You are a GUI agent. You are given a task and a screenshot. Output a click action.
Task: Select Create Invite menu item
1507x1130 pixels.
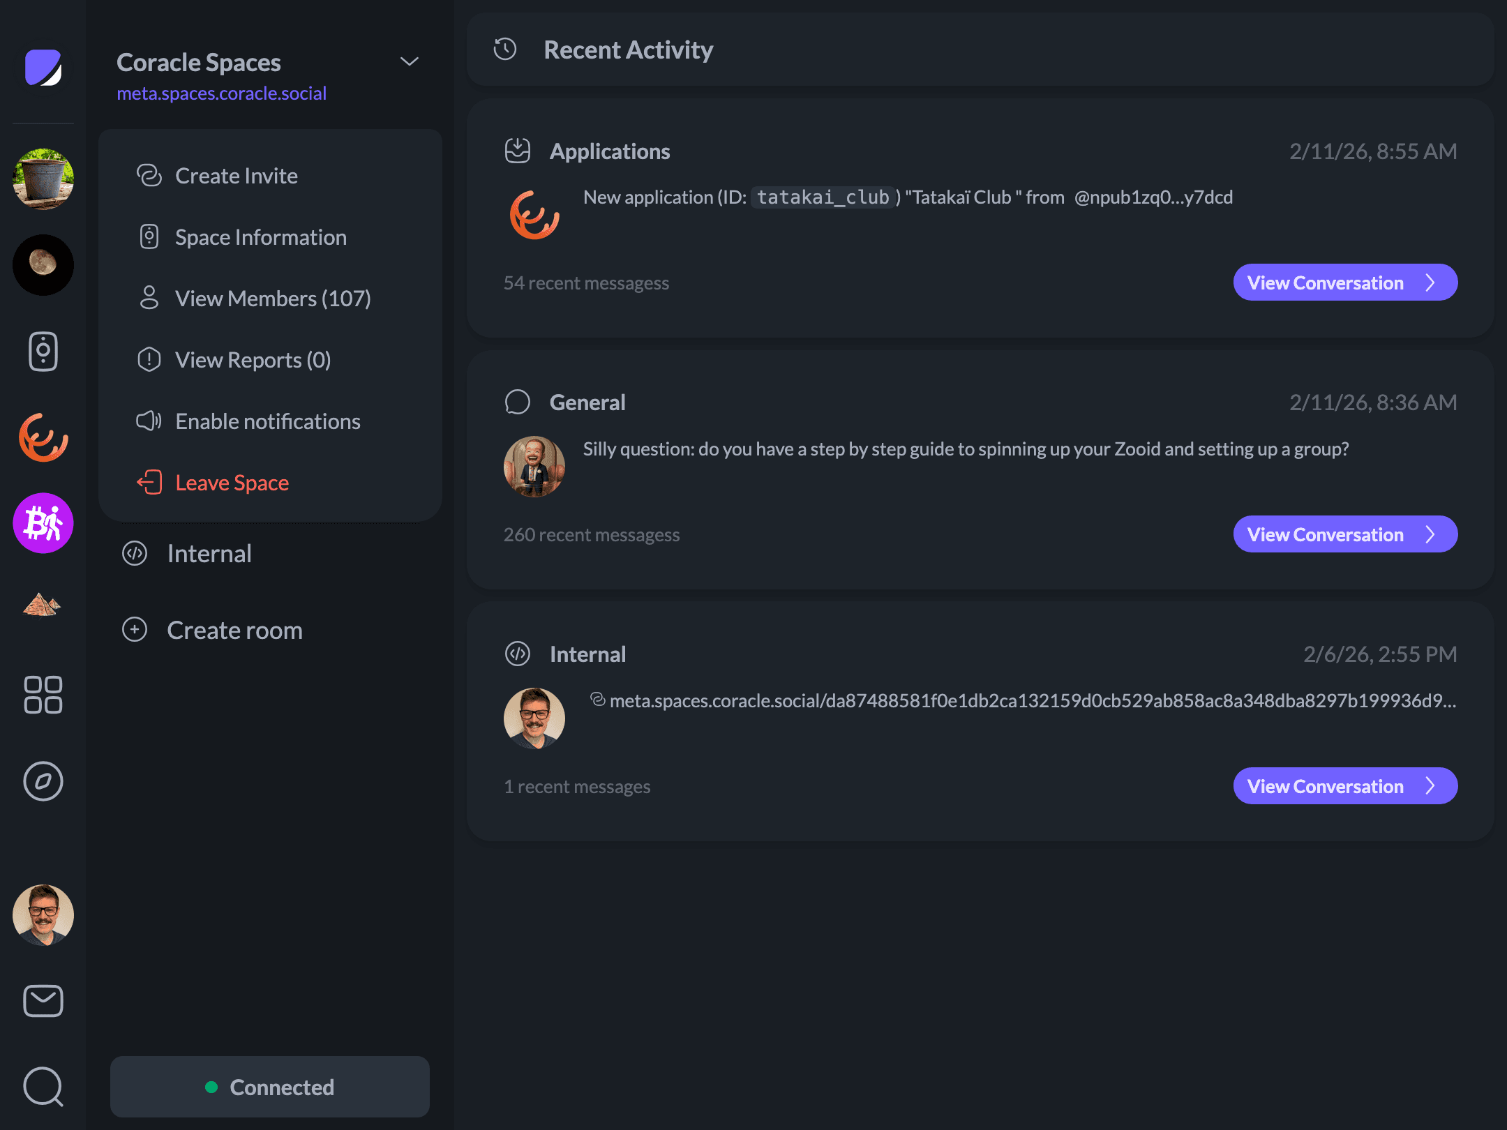tap(236, 176)
